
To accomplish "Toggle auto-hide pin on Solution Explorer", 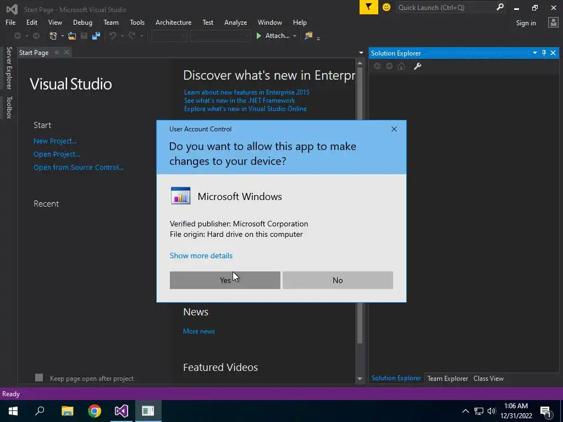I will point(544,53).
